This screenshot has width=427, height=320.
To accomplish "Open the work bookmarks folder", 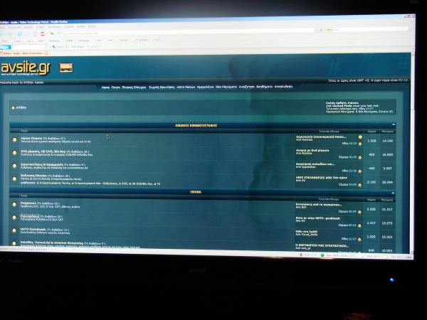I will click(108, 41).
